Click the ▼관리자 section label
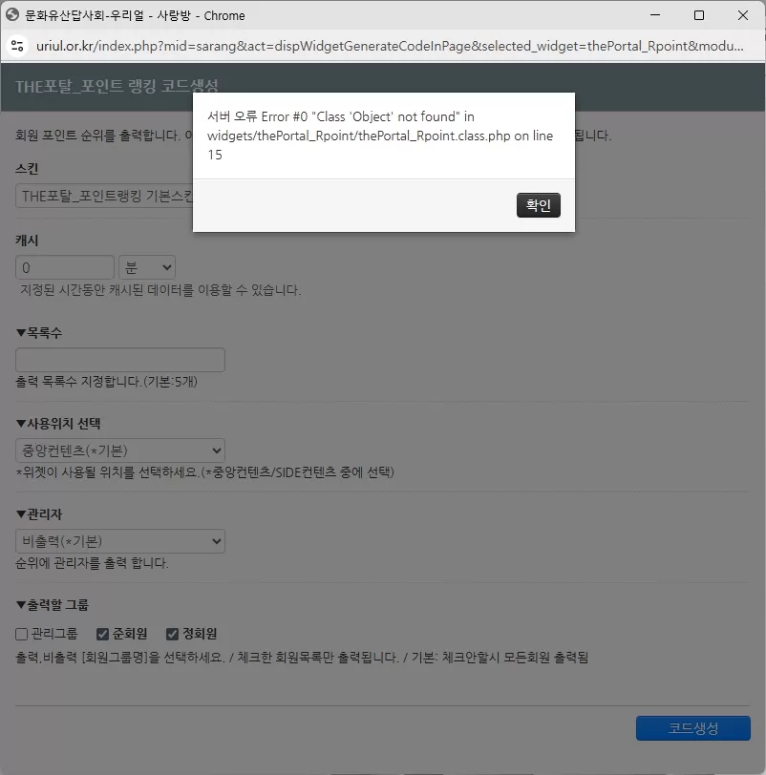 pyautogui.click(x=38, y=513)
